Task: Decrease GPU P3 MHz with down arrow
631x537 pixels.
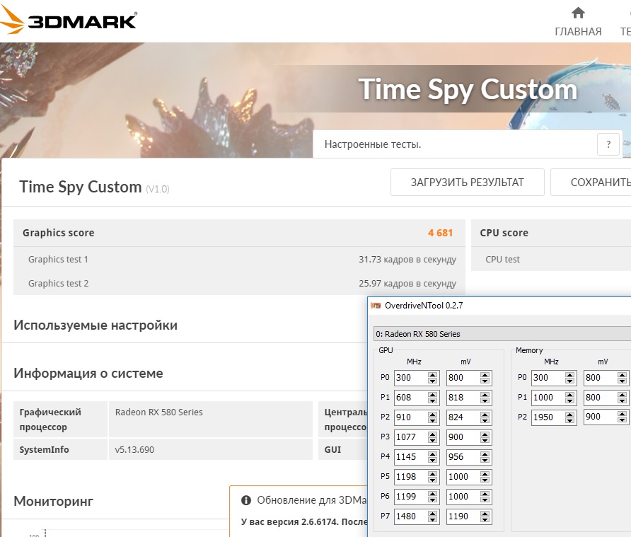Action: tap(433, 440)
